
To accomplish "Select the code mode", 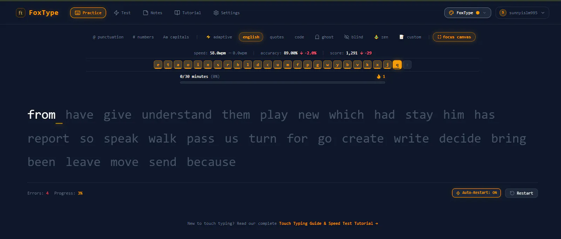I will pyautogui.click(x=299, y=37).
